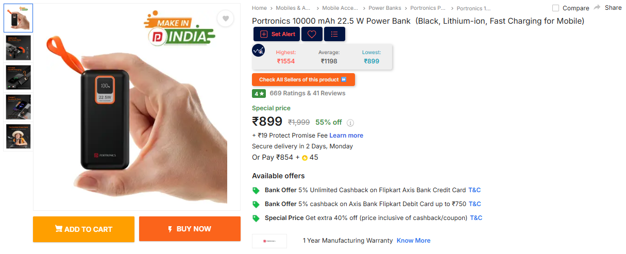The width and height of the screenshot is (626, 254).
Task: Click the heart button beside Set Alert
Action: (312, 34)
